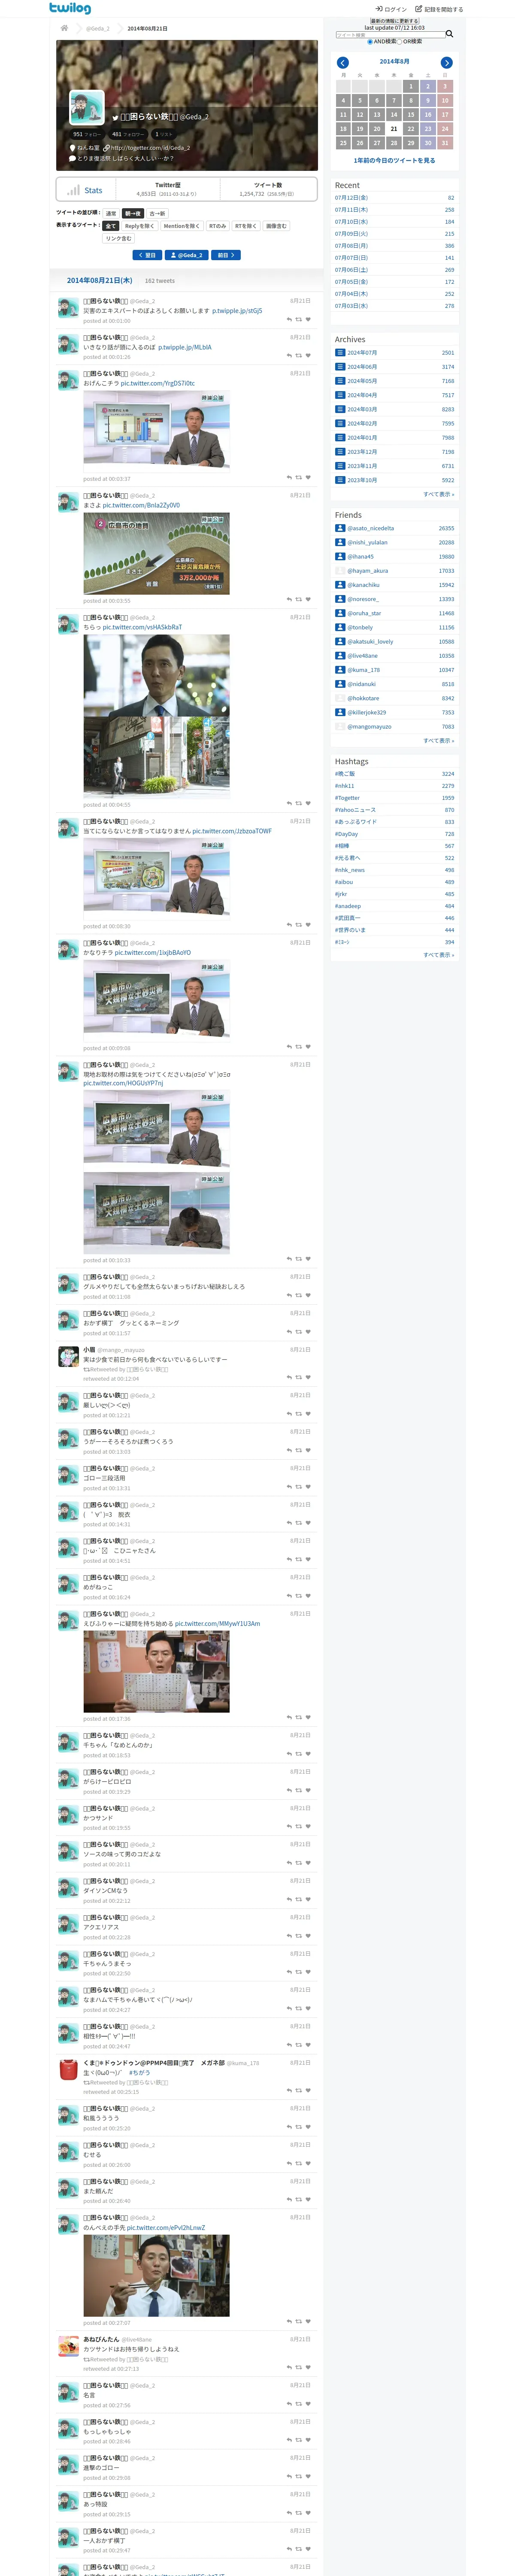Toggle RTのみ filter
This screenshot has width=515, height=2576.
pos(217,226)
